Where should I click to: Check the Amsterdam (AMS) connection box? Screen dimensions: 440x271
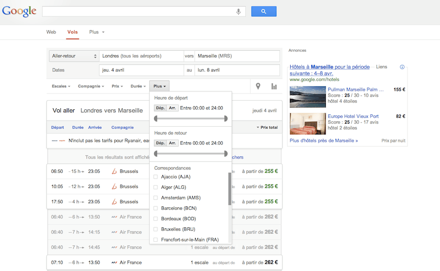(155, 198)
